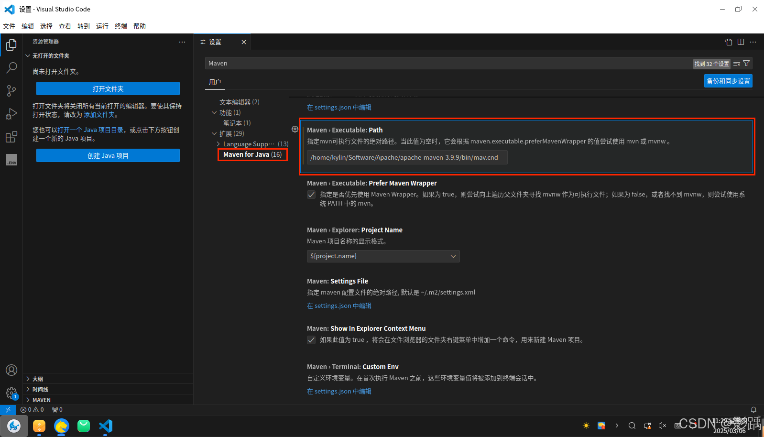The width and height of the screenshot is (764, 437).
Task: Click the ports forwarded indicator showing 0
Action: pos(57,410)
